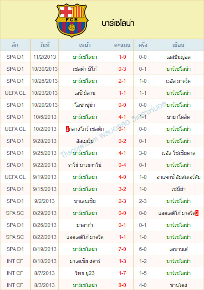
Task: Click ซานโตส away team
Action: [178, 285]
